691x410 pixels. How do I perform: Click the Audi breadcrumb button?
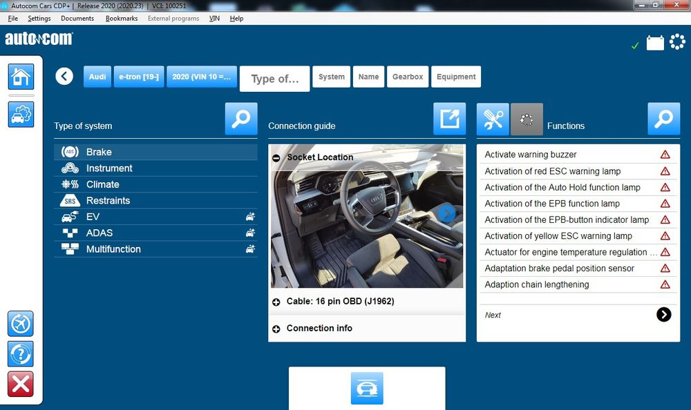97,77
